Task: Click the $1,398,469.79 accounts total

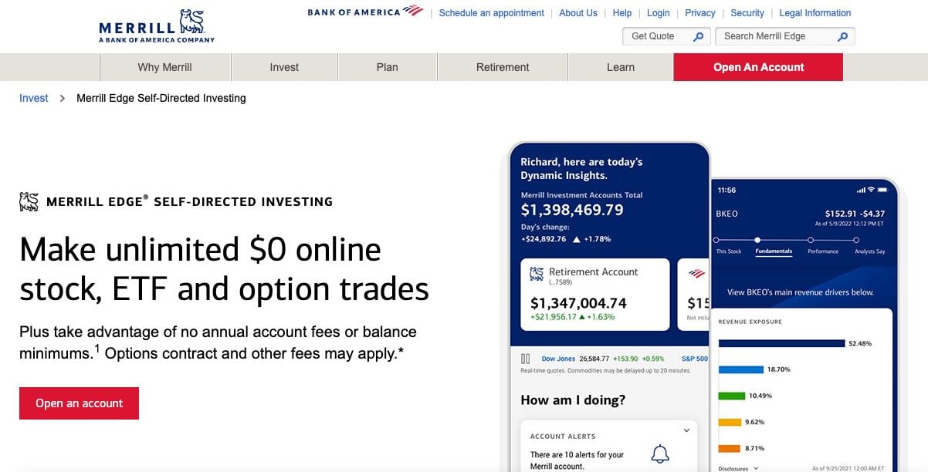Action: click(572, 210)
